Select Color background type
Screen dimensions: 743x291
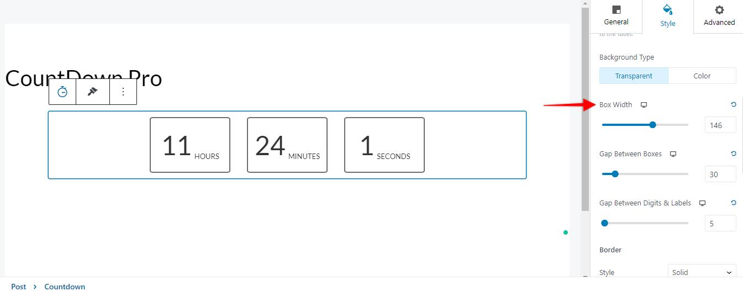702,76
